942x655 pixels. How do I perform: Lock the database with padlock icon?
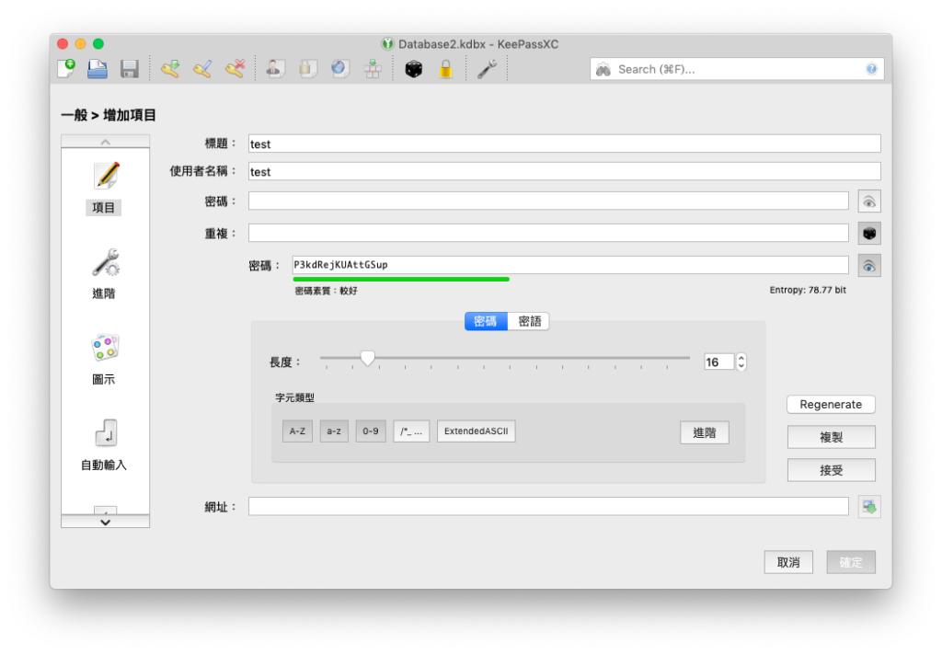446,68
